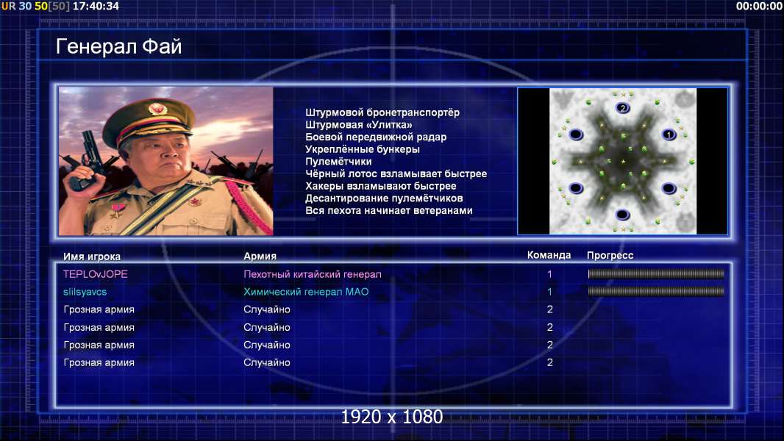Select the "Имя игрока" column header
This screenshot has height=441, width=784.
click(x=91, y=257)
